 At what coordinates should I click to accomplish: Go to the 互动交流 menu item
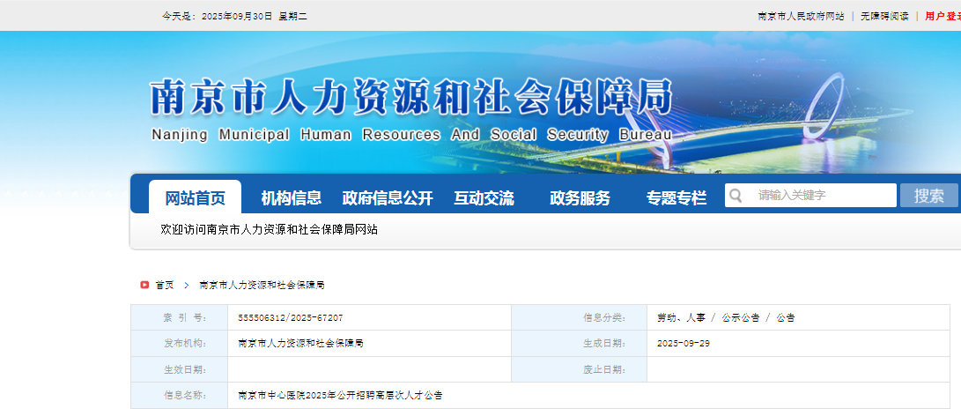pos(484,197)
